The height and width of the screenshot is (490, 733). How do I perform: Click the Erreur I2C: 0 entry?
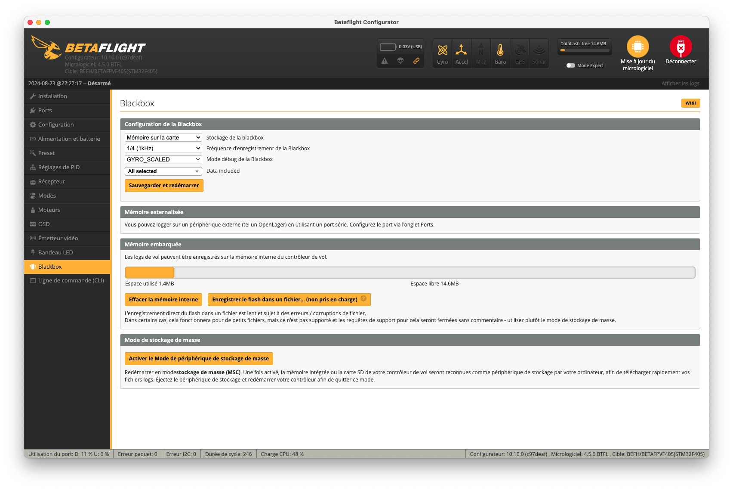coord(181,454)
